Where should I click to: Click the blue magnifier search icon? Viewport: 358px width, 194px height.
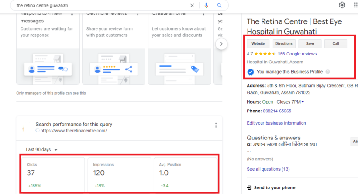pos(220,5)
